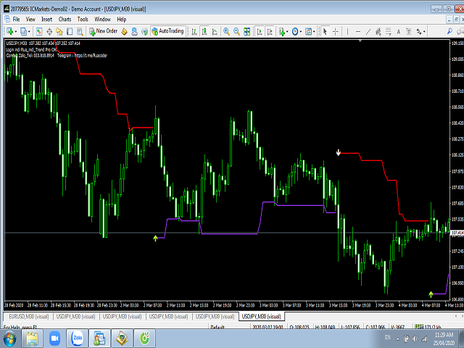Open the chart Templates icon
This screenshot has width=464, height=348.
tap(308, 31)
